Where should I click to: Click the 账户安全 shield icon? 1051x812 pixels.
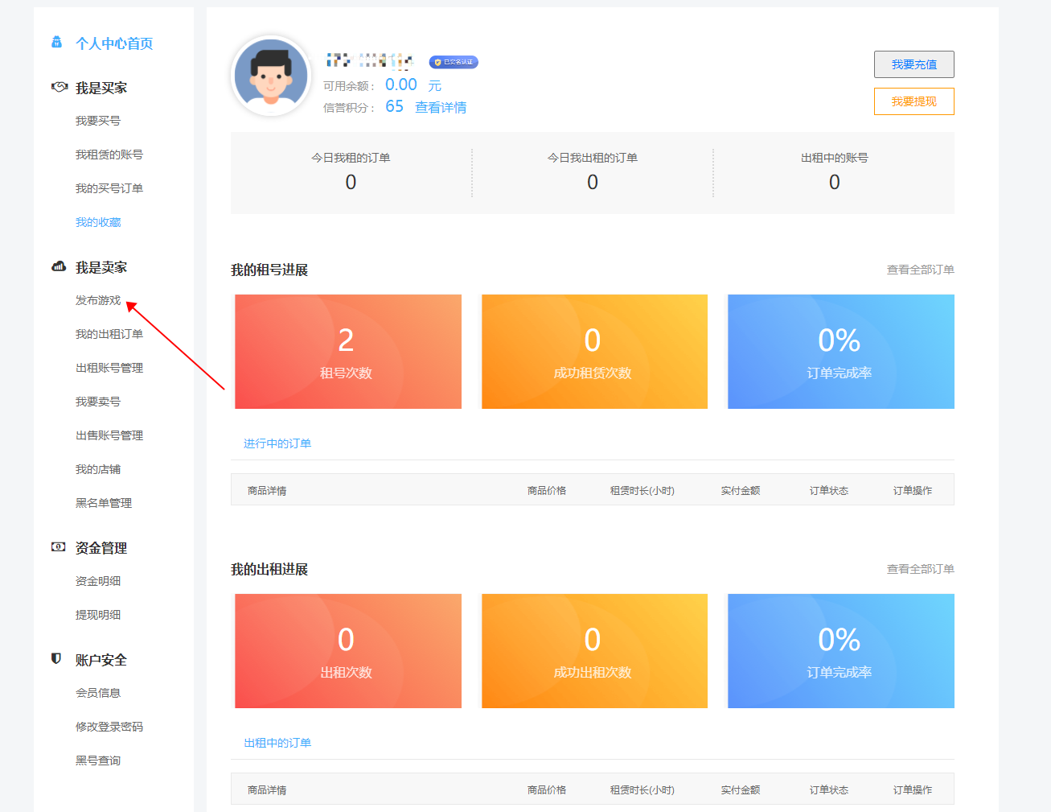pos(56,658)
